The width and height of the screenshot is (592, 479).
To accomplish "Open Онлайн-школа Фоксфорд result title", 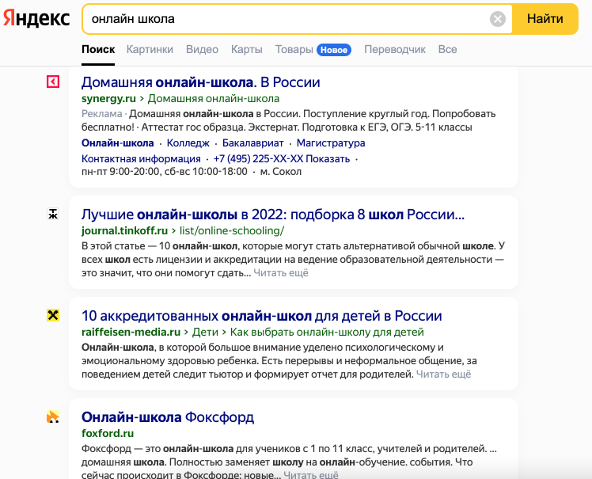I will click(x=167, y=417).
